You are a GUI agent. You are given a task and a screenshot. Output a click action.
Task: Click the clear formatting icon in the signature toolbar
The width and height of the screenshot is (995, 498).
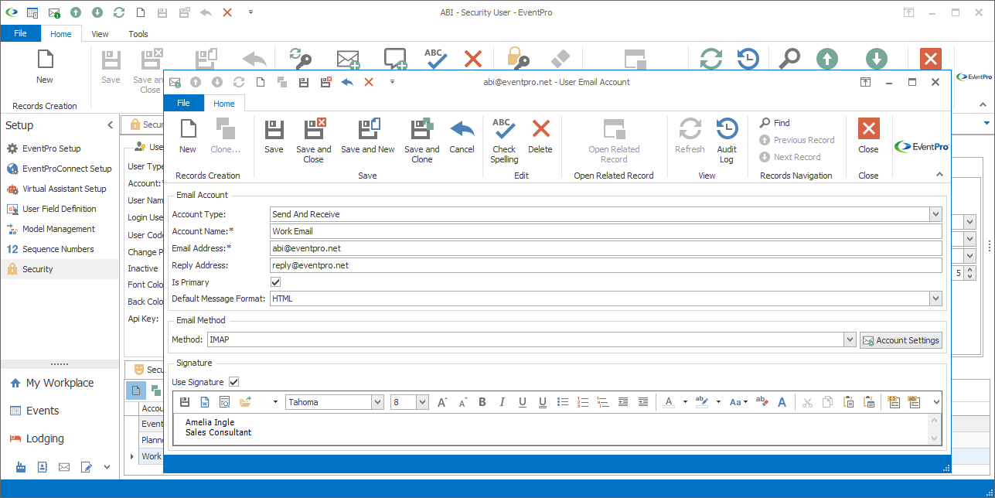762,402
